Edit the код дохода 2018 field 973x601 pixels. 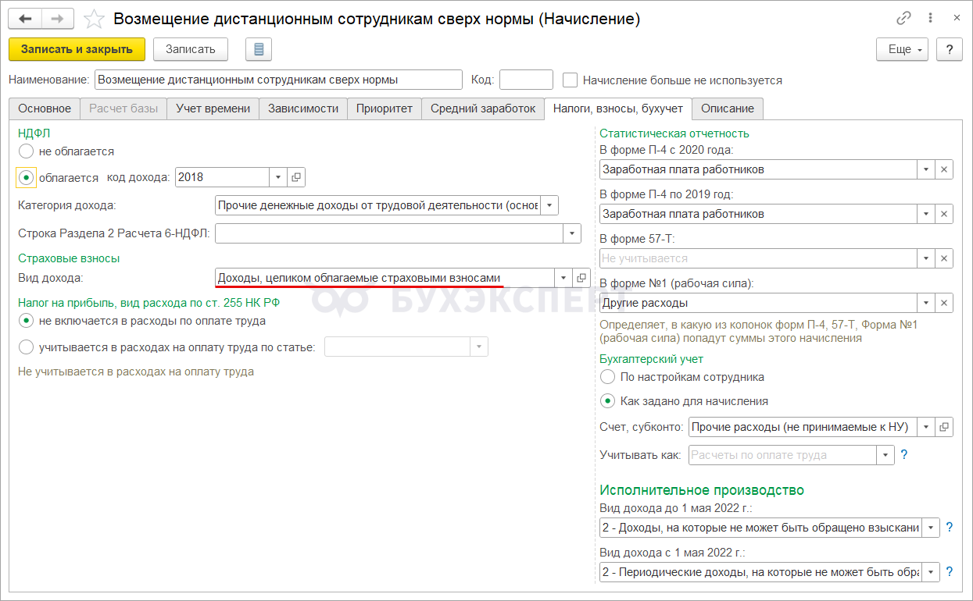223,177
